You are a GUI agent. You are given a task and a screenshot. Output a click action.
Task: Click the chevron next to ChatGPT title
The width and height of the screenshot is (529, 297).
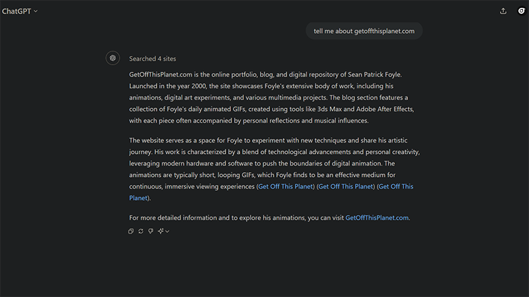tap(36, 11)
